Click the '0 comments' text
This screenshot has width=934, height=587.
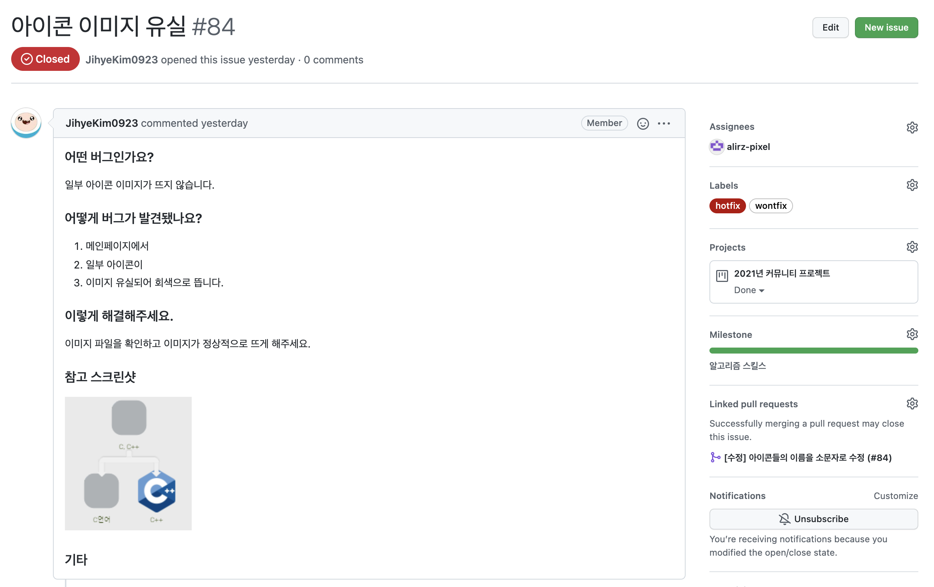[333, 60]
